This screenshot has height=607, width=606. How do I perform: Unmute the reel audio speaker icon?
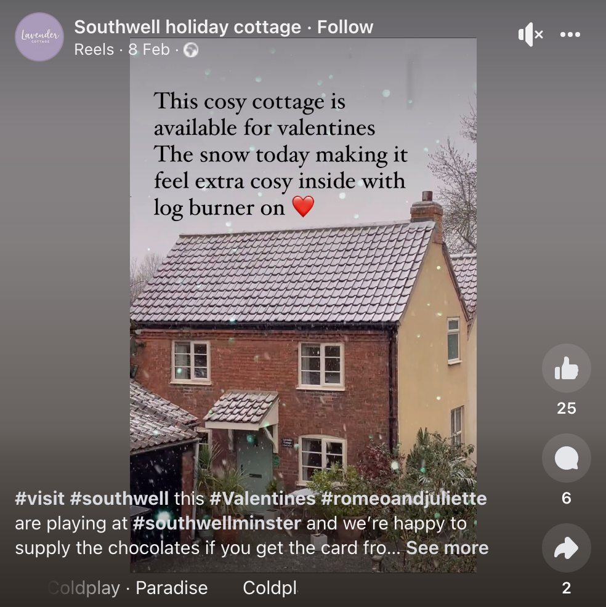[530, 34]
